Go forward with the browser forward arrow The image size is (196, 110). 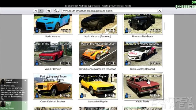point(41,11)
